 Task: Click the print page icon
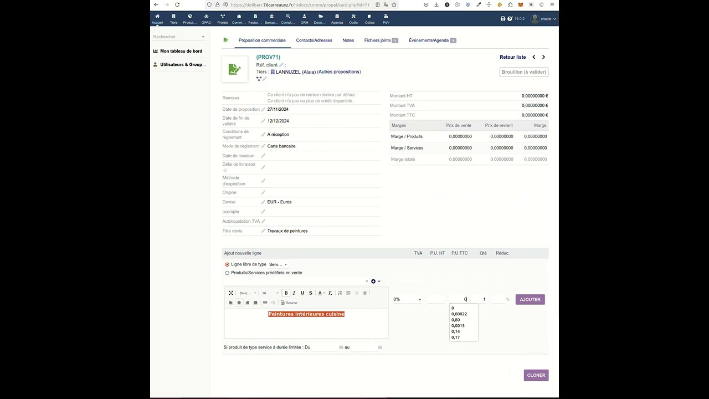click(503, 19)
